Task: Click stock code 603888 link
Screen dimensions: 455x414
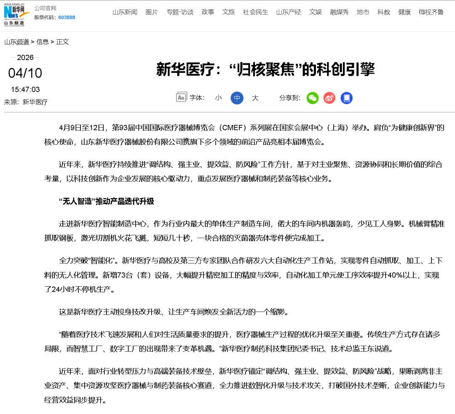Action: coord(67,17)
